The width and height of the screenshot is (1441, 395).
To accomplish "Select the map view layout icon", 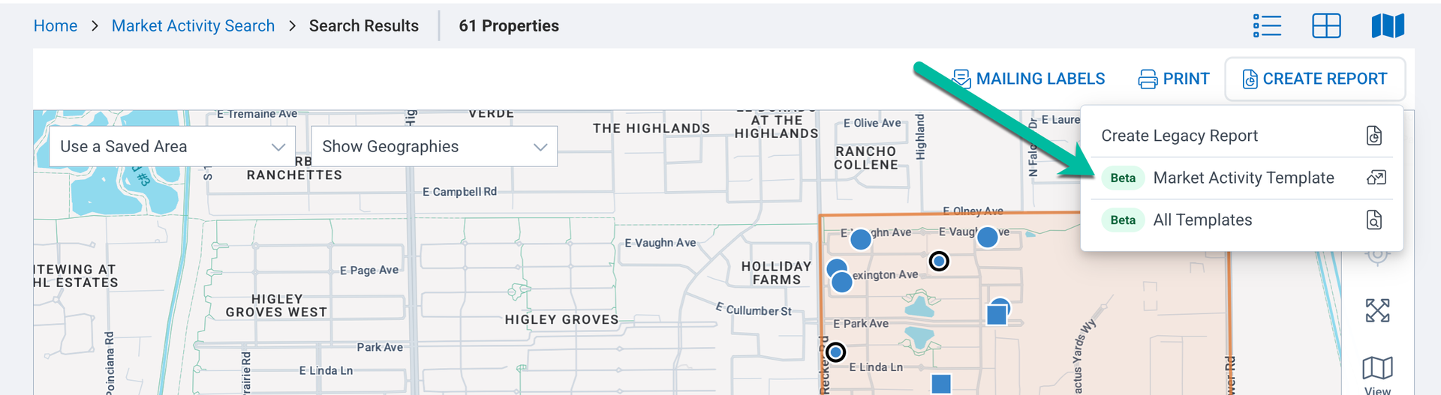I will 1388,25.
